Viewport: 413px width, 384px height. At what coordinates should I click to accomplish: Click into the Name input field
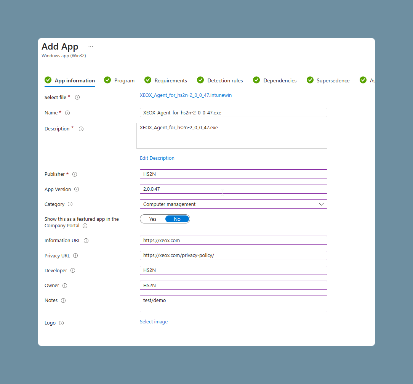(234, 112)
